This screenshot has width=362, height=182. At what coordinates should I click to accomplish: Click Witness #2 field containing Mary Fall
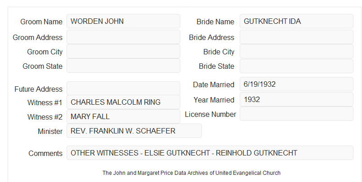click(123, 116)
